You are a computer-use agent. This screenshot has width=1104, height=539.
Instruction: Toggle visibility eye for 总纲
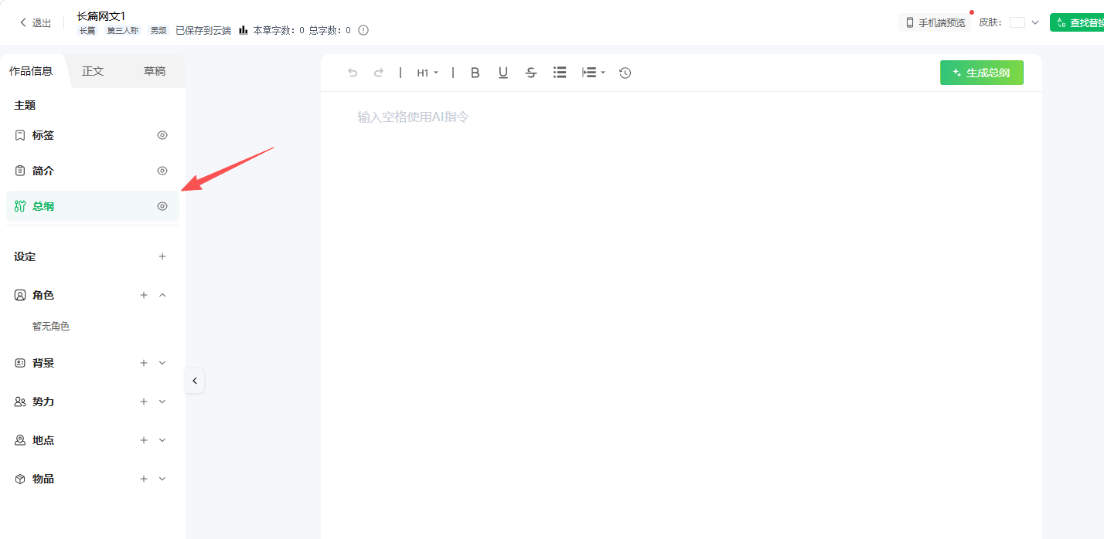coord(162,206)
